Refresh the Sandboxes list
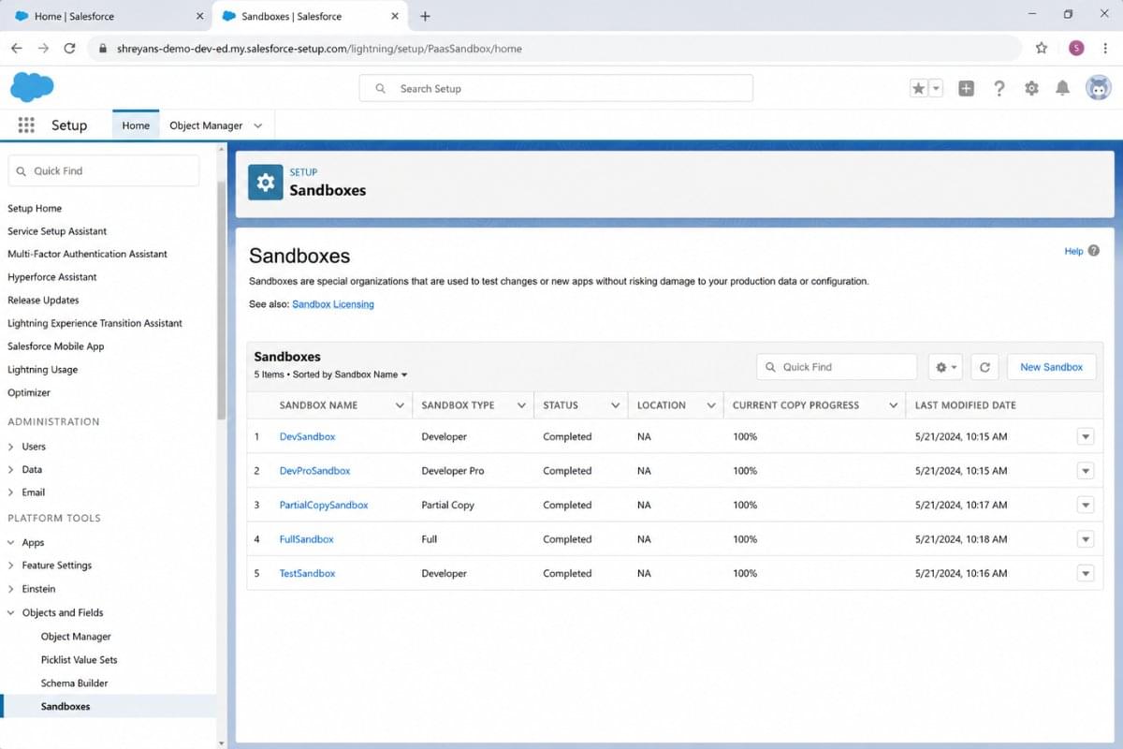1123x749 pixels. click(984, 367)
